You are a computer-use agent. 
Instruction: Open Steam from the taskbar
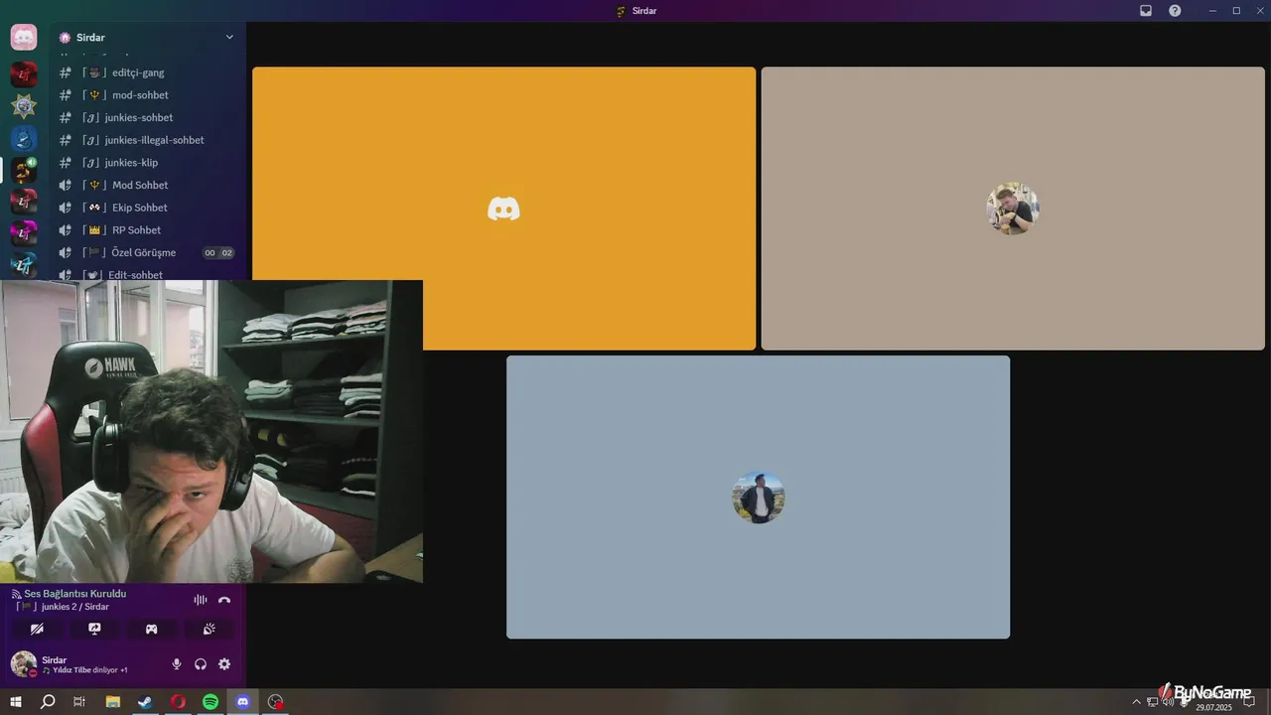point(145,702)
